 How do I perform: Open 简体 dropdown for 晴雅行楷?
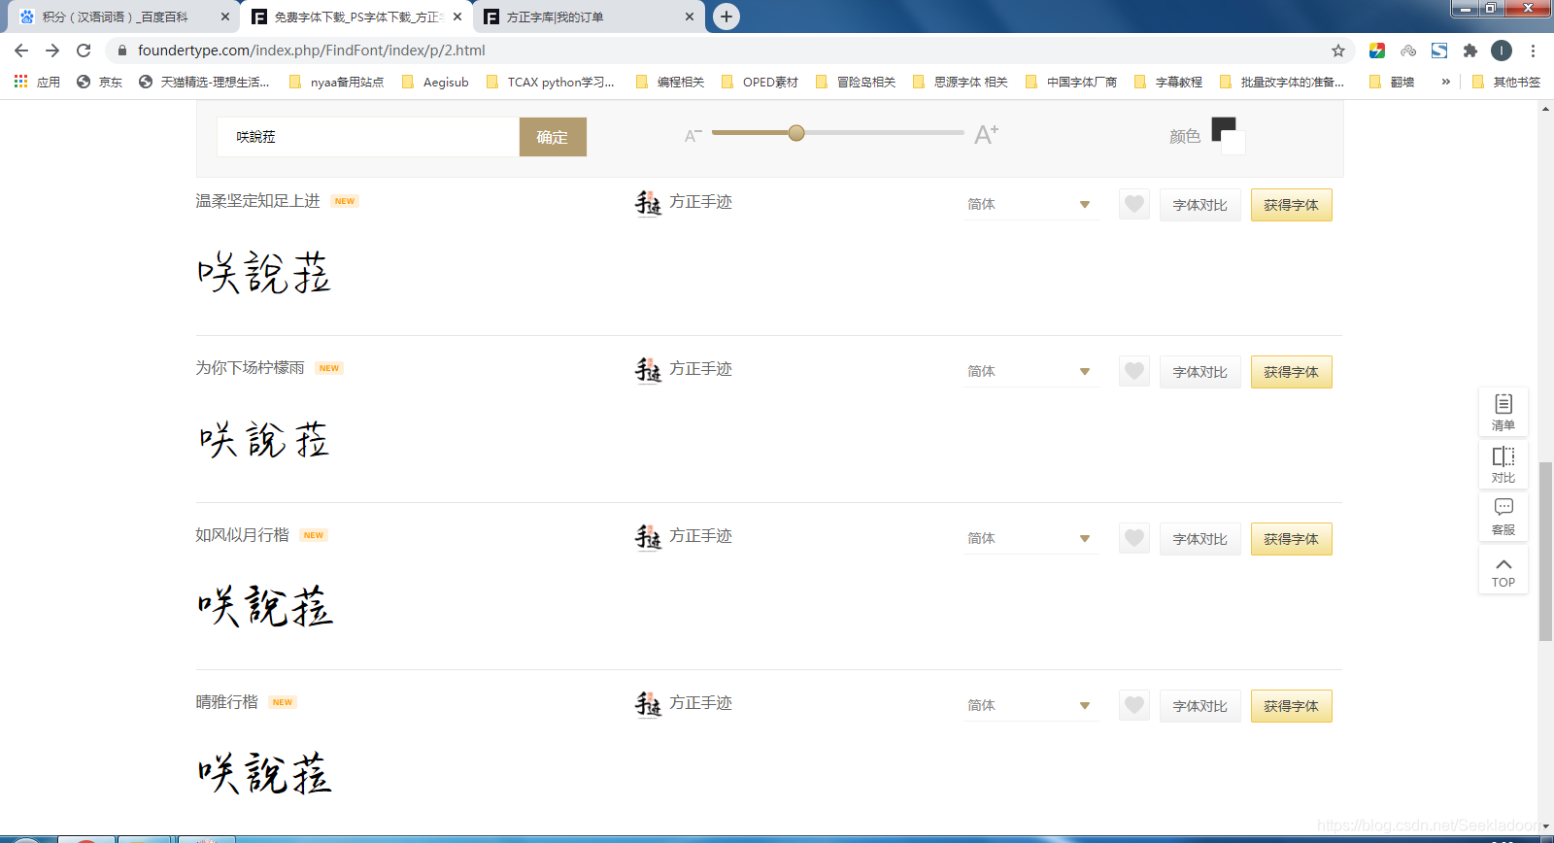pos(1030,706)
